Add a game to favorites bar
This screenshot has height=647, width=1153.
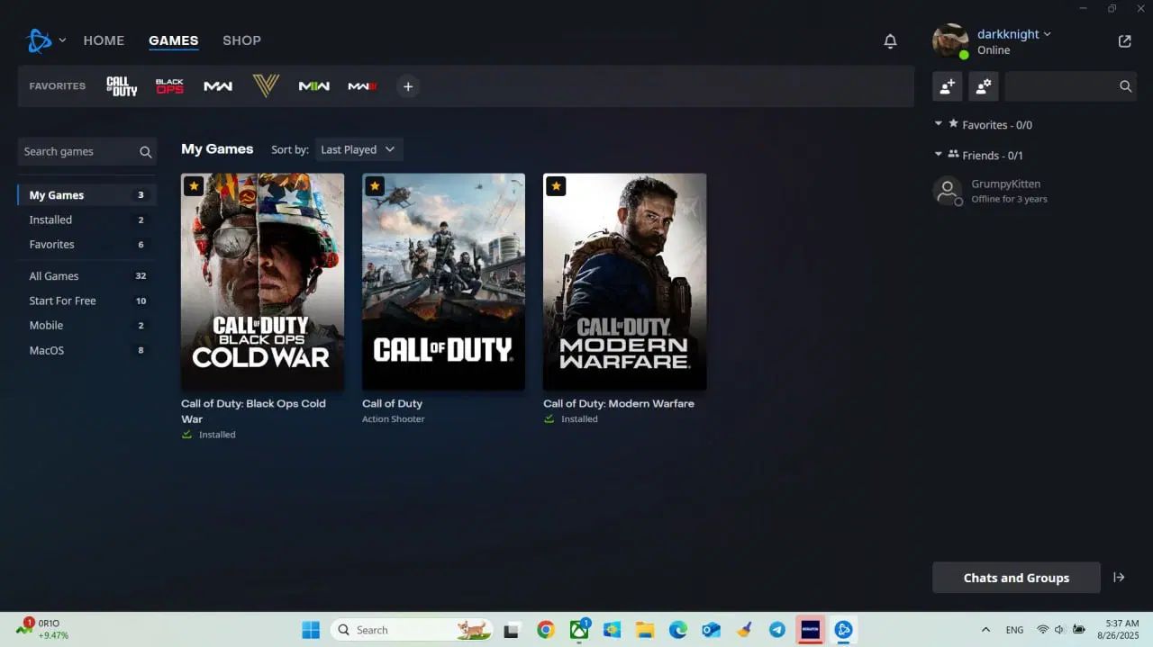[x=408, y=86]
